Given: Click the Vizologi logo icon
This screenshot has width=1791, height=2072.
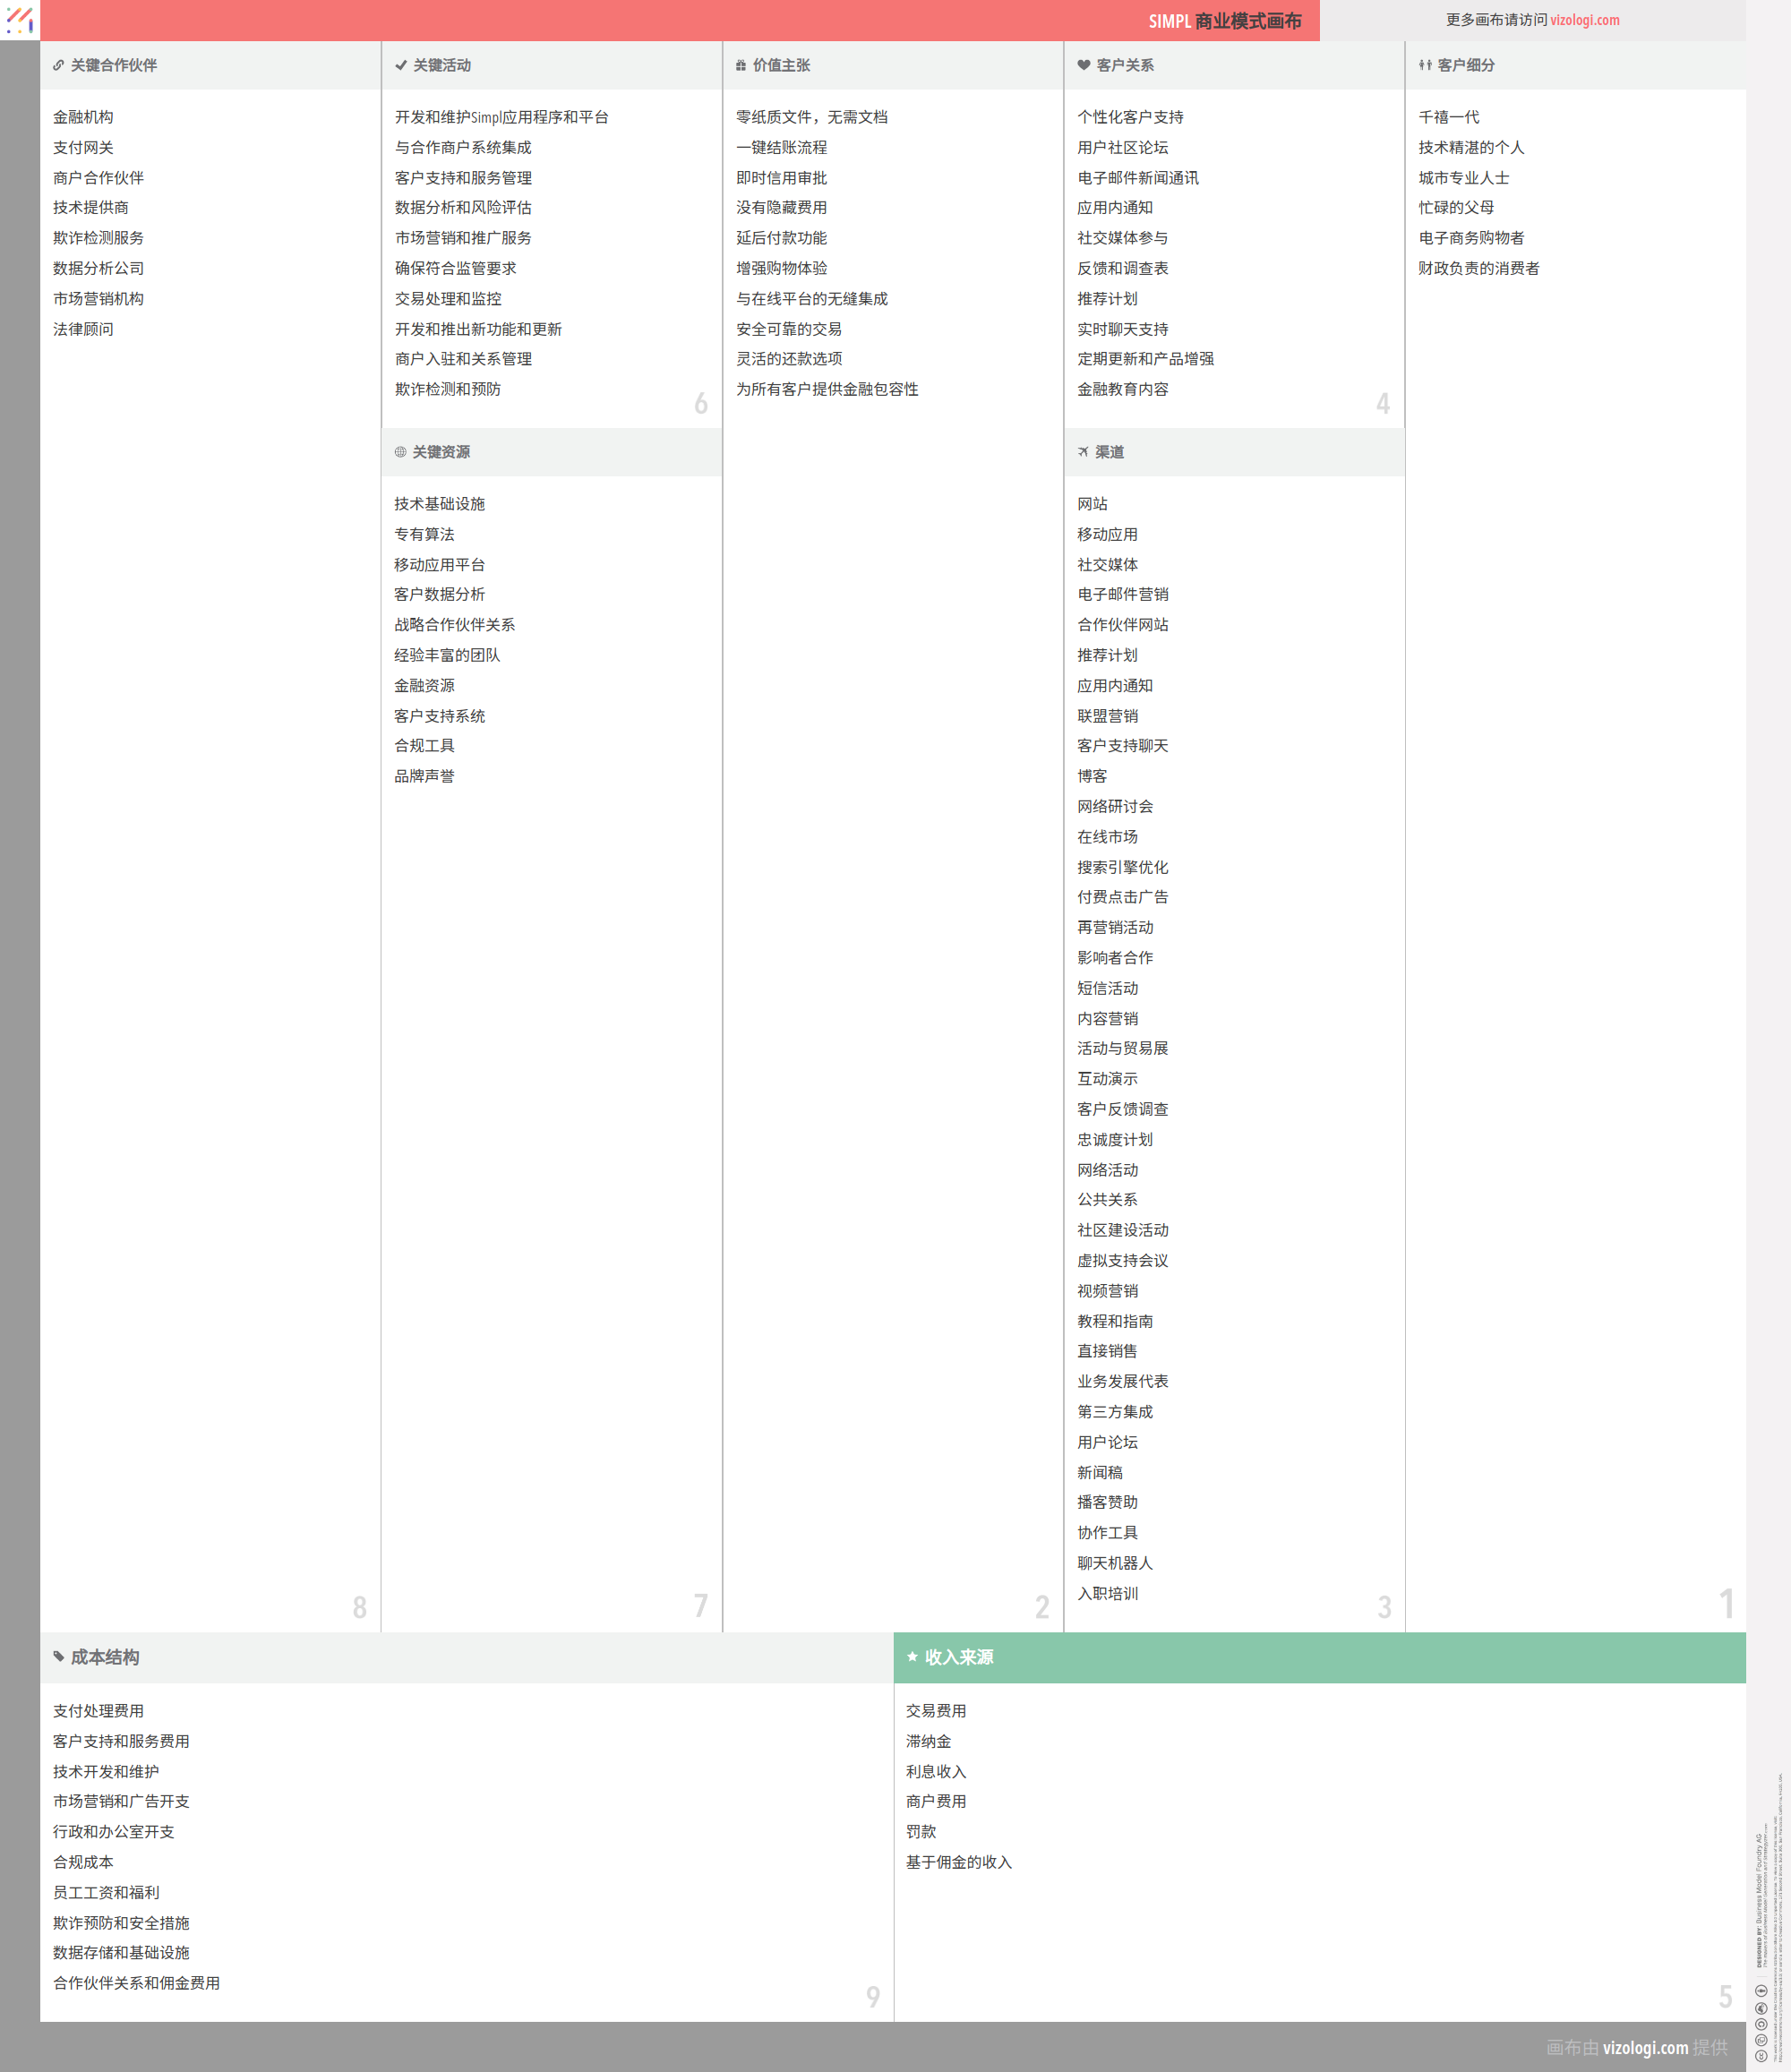Looking at the screenshot, I should coord(20,19).
